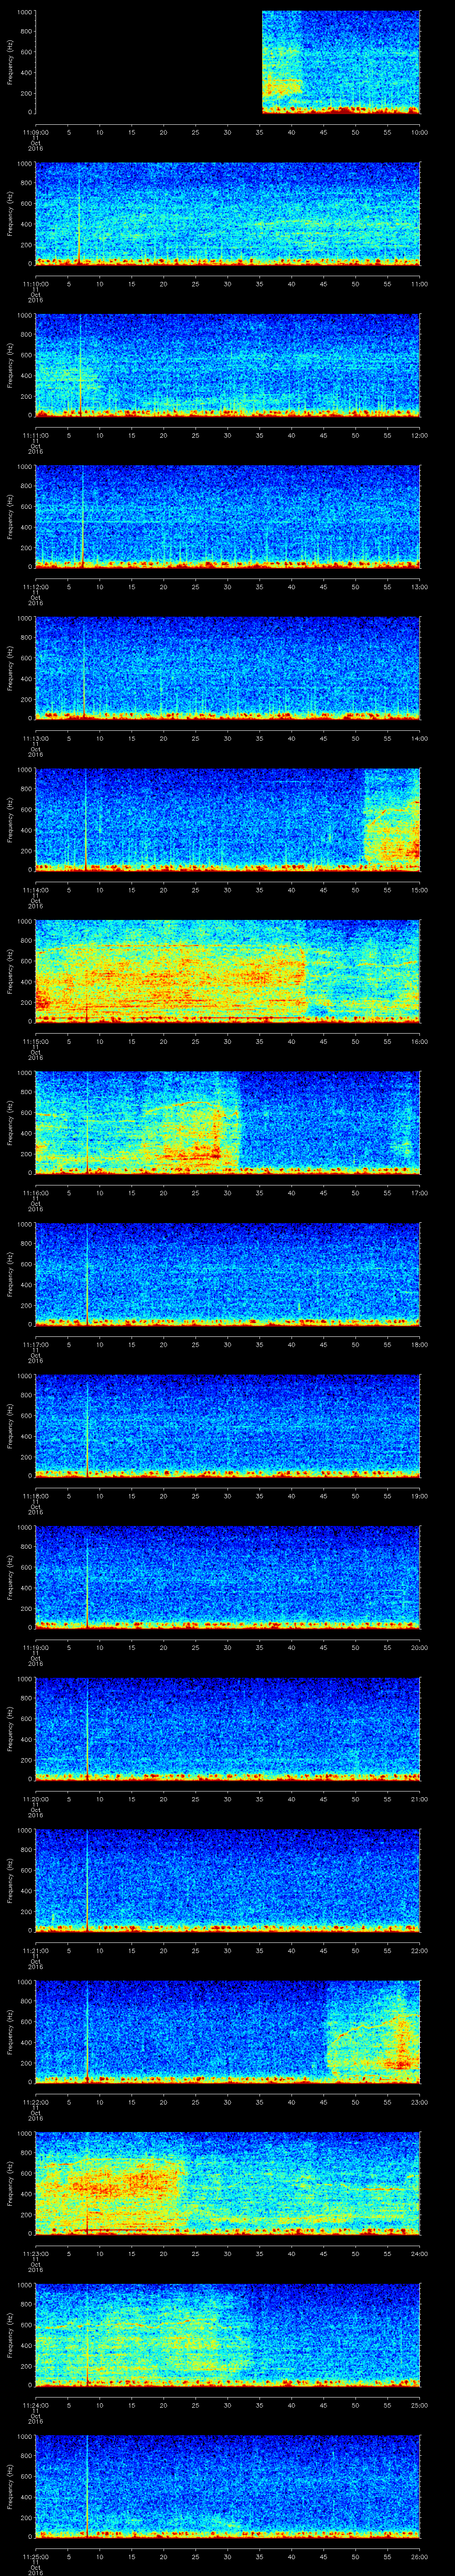Open the 11:17:00 spectrogram panel
The image size is (455, 2576).
click(227, 1274)
